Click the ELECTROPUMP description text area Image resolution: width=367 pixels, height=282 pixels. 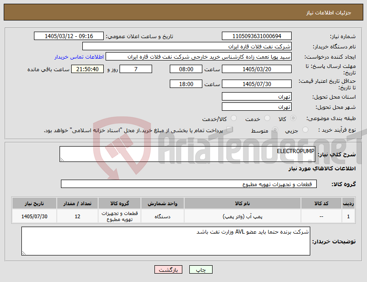point(187,154)
